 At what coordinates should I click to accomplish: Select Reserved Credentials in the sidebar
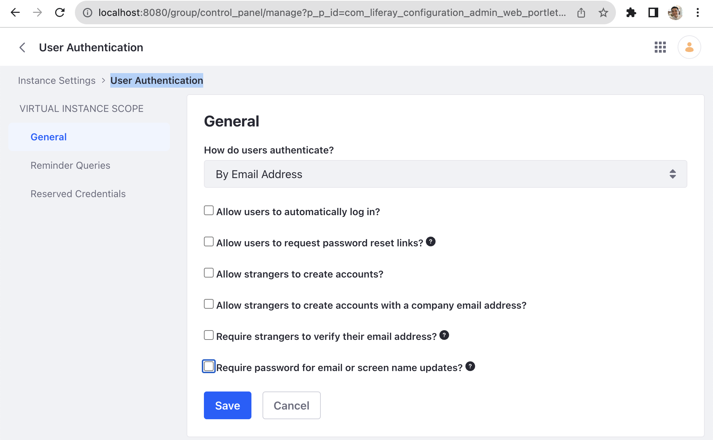pyautogui.click(x=78, y=194)
